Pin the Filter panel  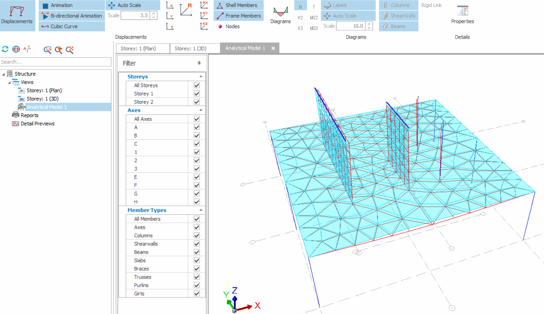[x=199, y=63]
